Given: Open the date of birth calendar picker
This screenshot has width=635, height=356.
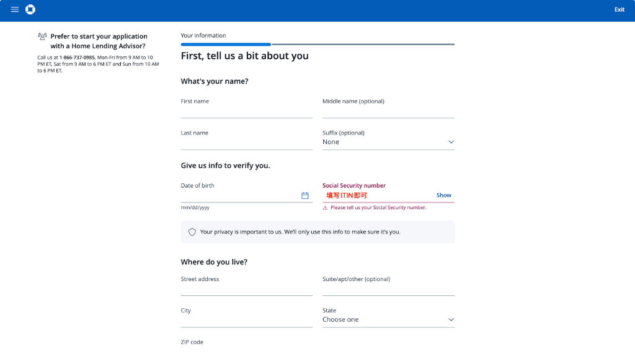Looking at the screenshot, I should [305, 196].
